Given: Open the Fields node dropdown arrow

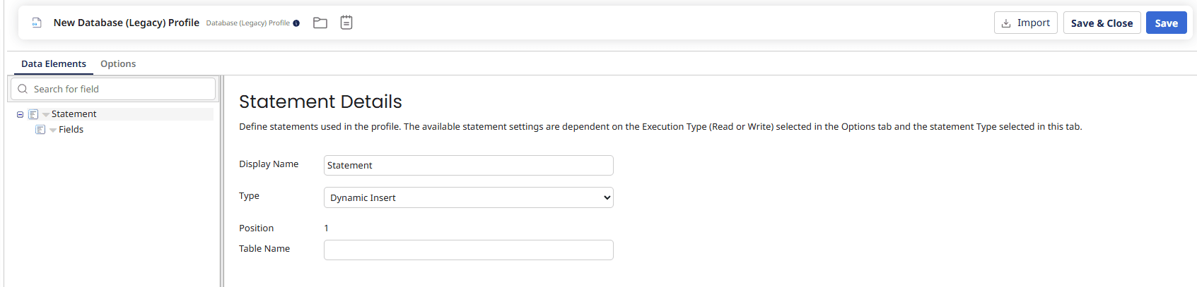Looking at the screenshot, I should pyautogui.click(x=53, y=130).
